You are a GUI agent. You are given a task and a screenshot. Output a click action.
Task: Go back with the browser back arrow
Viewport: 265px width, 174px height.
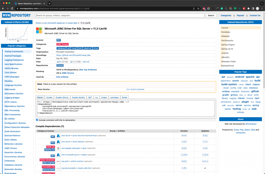(x=3, y=9)
